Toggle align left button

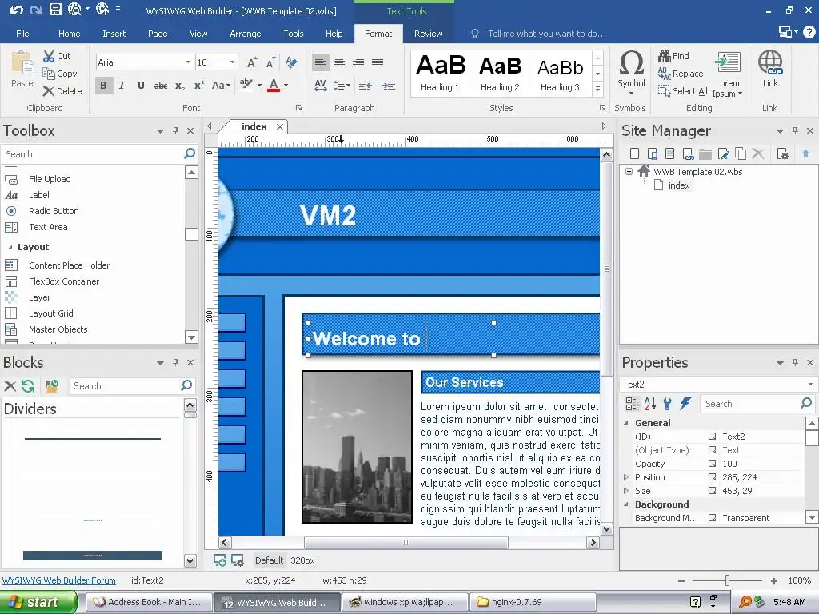(x=321, y=62)
